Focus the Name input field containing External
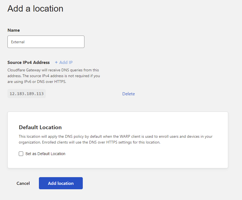Image resolution: width=242 pixels, height=200 pixels. point(46,42)
